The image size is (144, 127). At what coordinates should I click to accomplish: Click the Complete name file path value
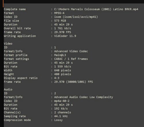(96, 9)
